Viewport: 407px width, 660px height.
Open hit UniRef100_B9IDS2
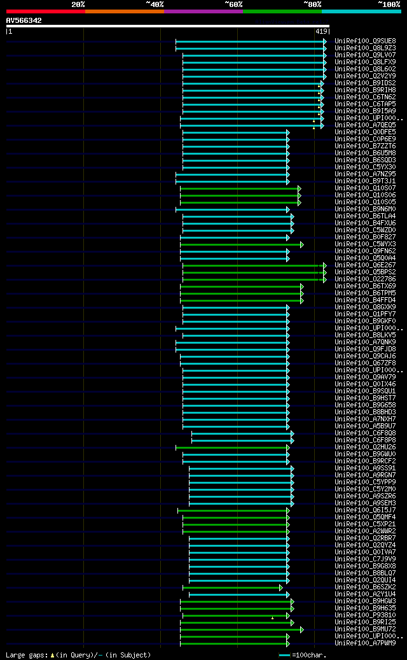[365, 83]
